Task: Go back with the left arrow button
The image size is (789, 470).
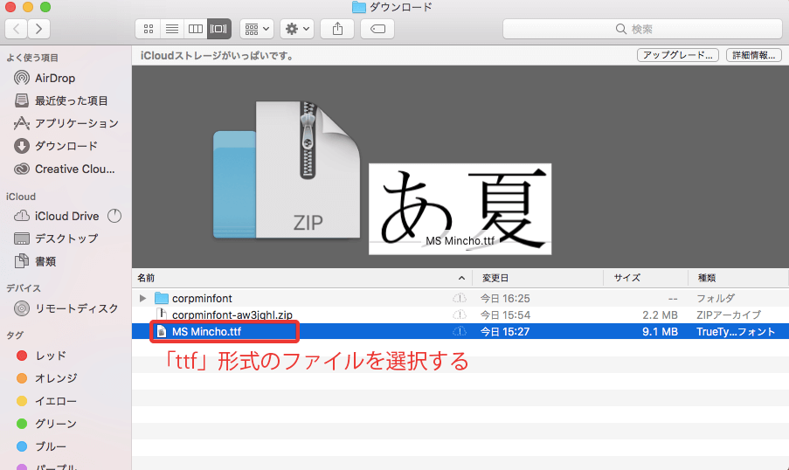Action: point(17,29)
